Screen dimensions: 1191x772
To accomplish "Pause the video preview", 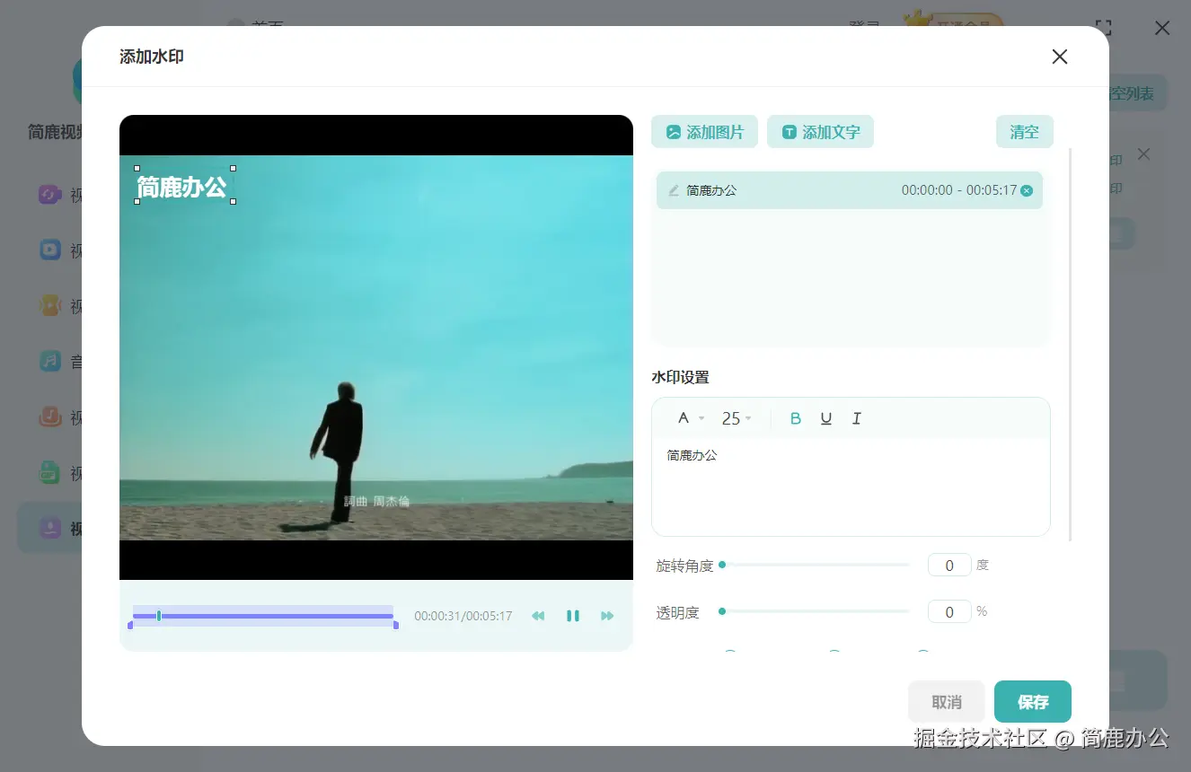I will click(573, 616).
